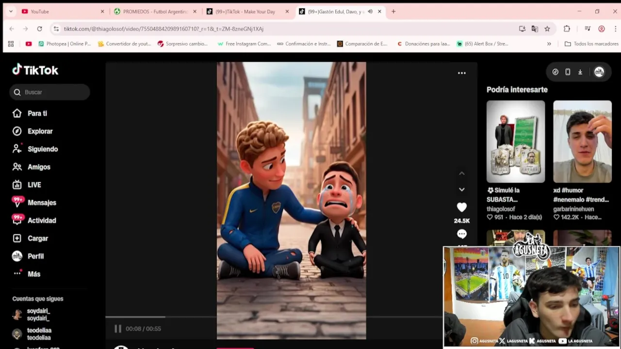
Task: Open Todos los marcadores folder
Action: click(x=591, y=44)
